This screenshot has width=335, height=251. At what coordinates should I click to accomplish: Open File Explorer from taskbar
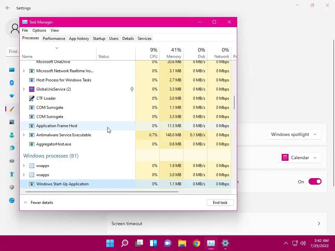point(182,243)
